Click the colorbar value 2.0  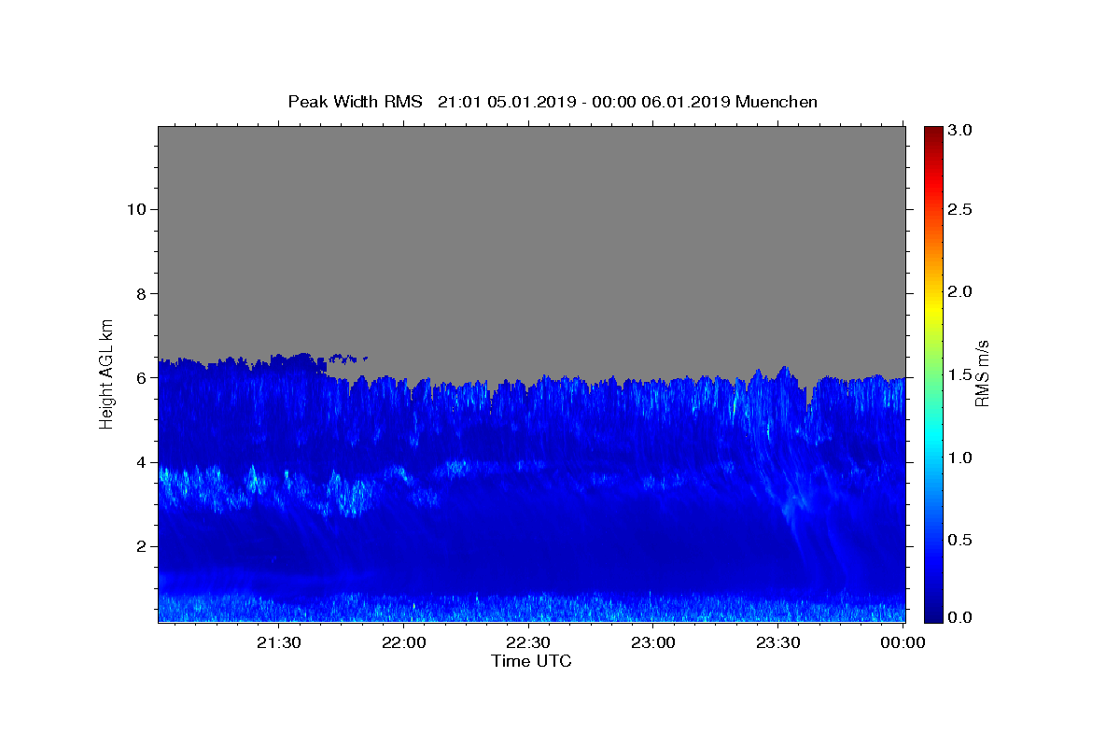pos(961,291)
